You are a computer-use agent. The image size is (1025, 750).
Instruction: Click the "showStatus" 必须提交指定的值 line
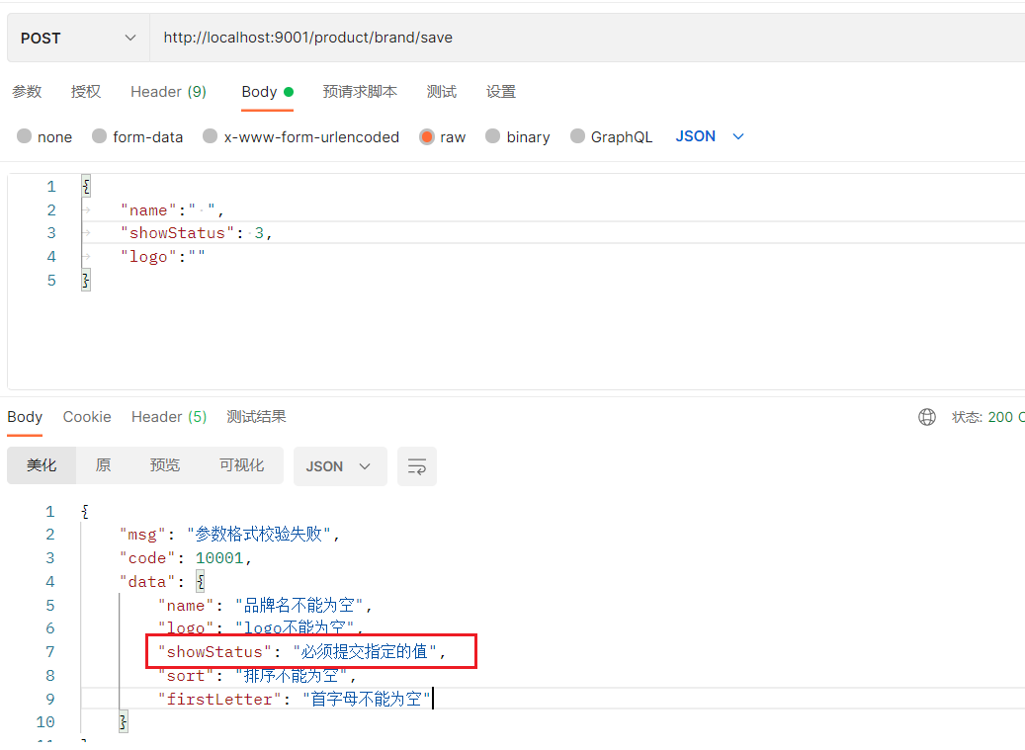[302, 652]
